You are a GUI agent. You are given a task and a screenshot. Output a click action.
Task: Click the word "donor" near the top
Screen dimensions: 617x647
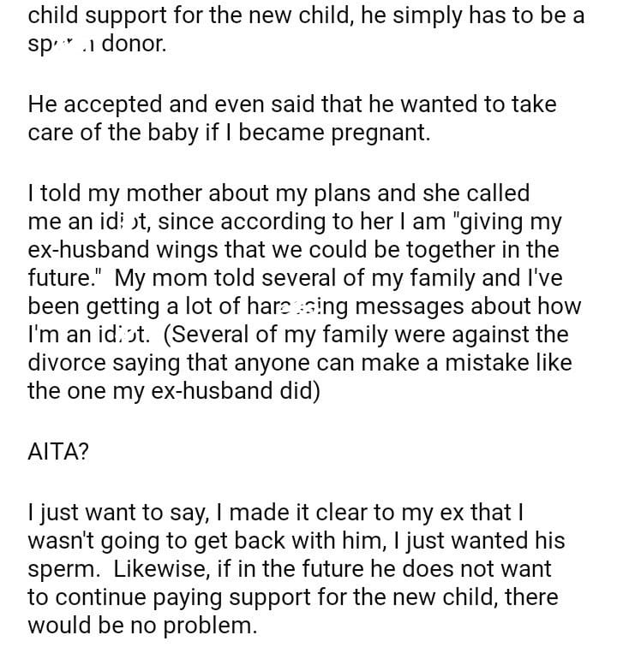point(135,44)
